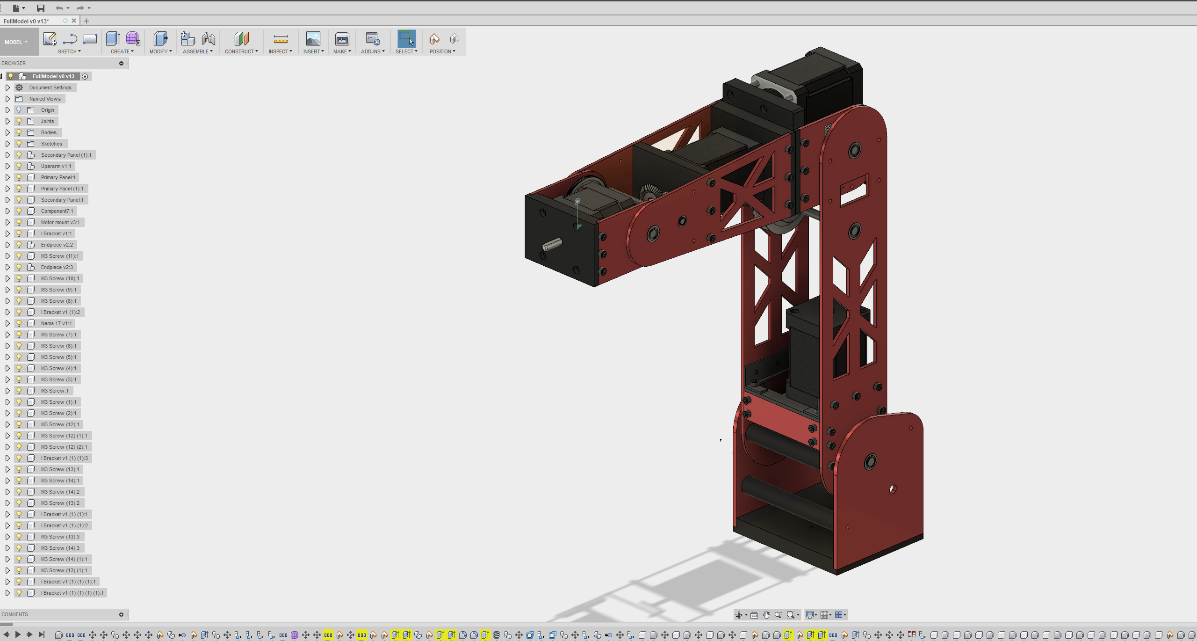This screenshot has width=1197, height=641.
Task: Select the Create Sketch tool
Action: [x=50, y=39]
